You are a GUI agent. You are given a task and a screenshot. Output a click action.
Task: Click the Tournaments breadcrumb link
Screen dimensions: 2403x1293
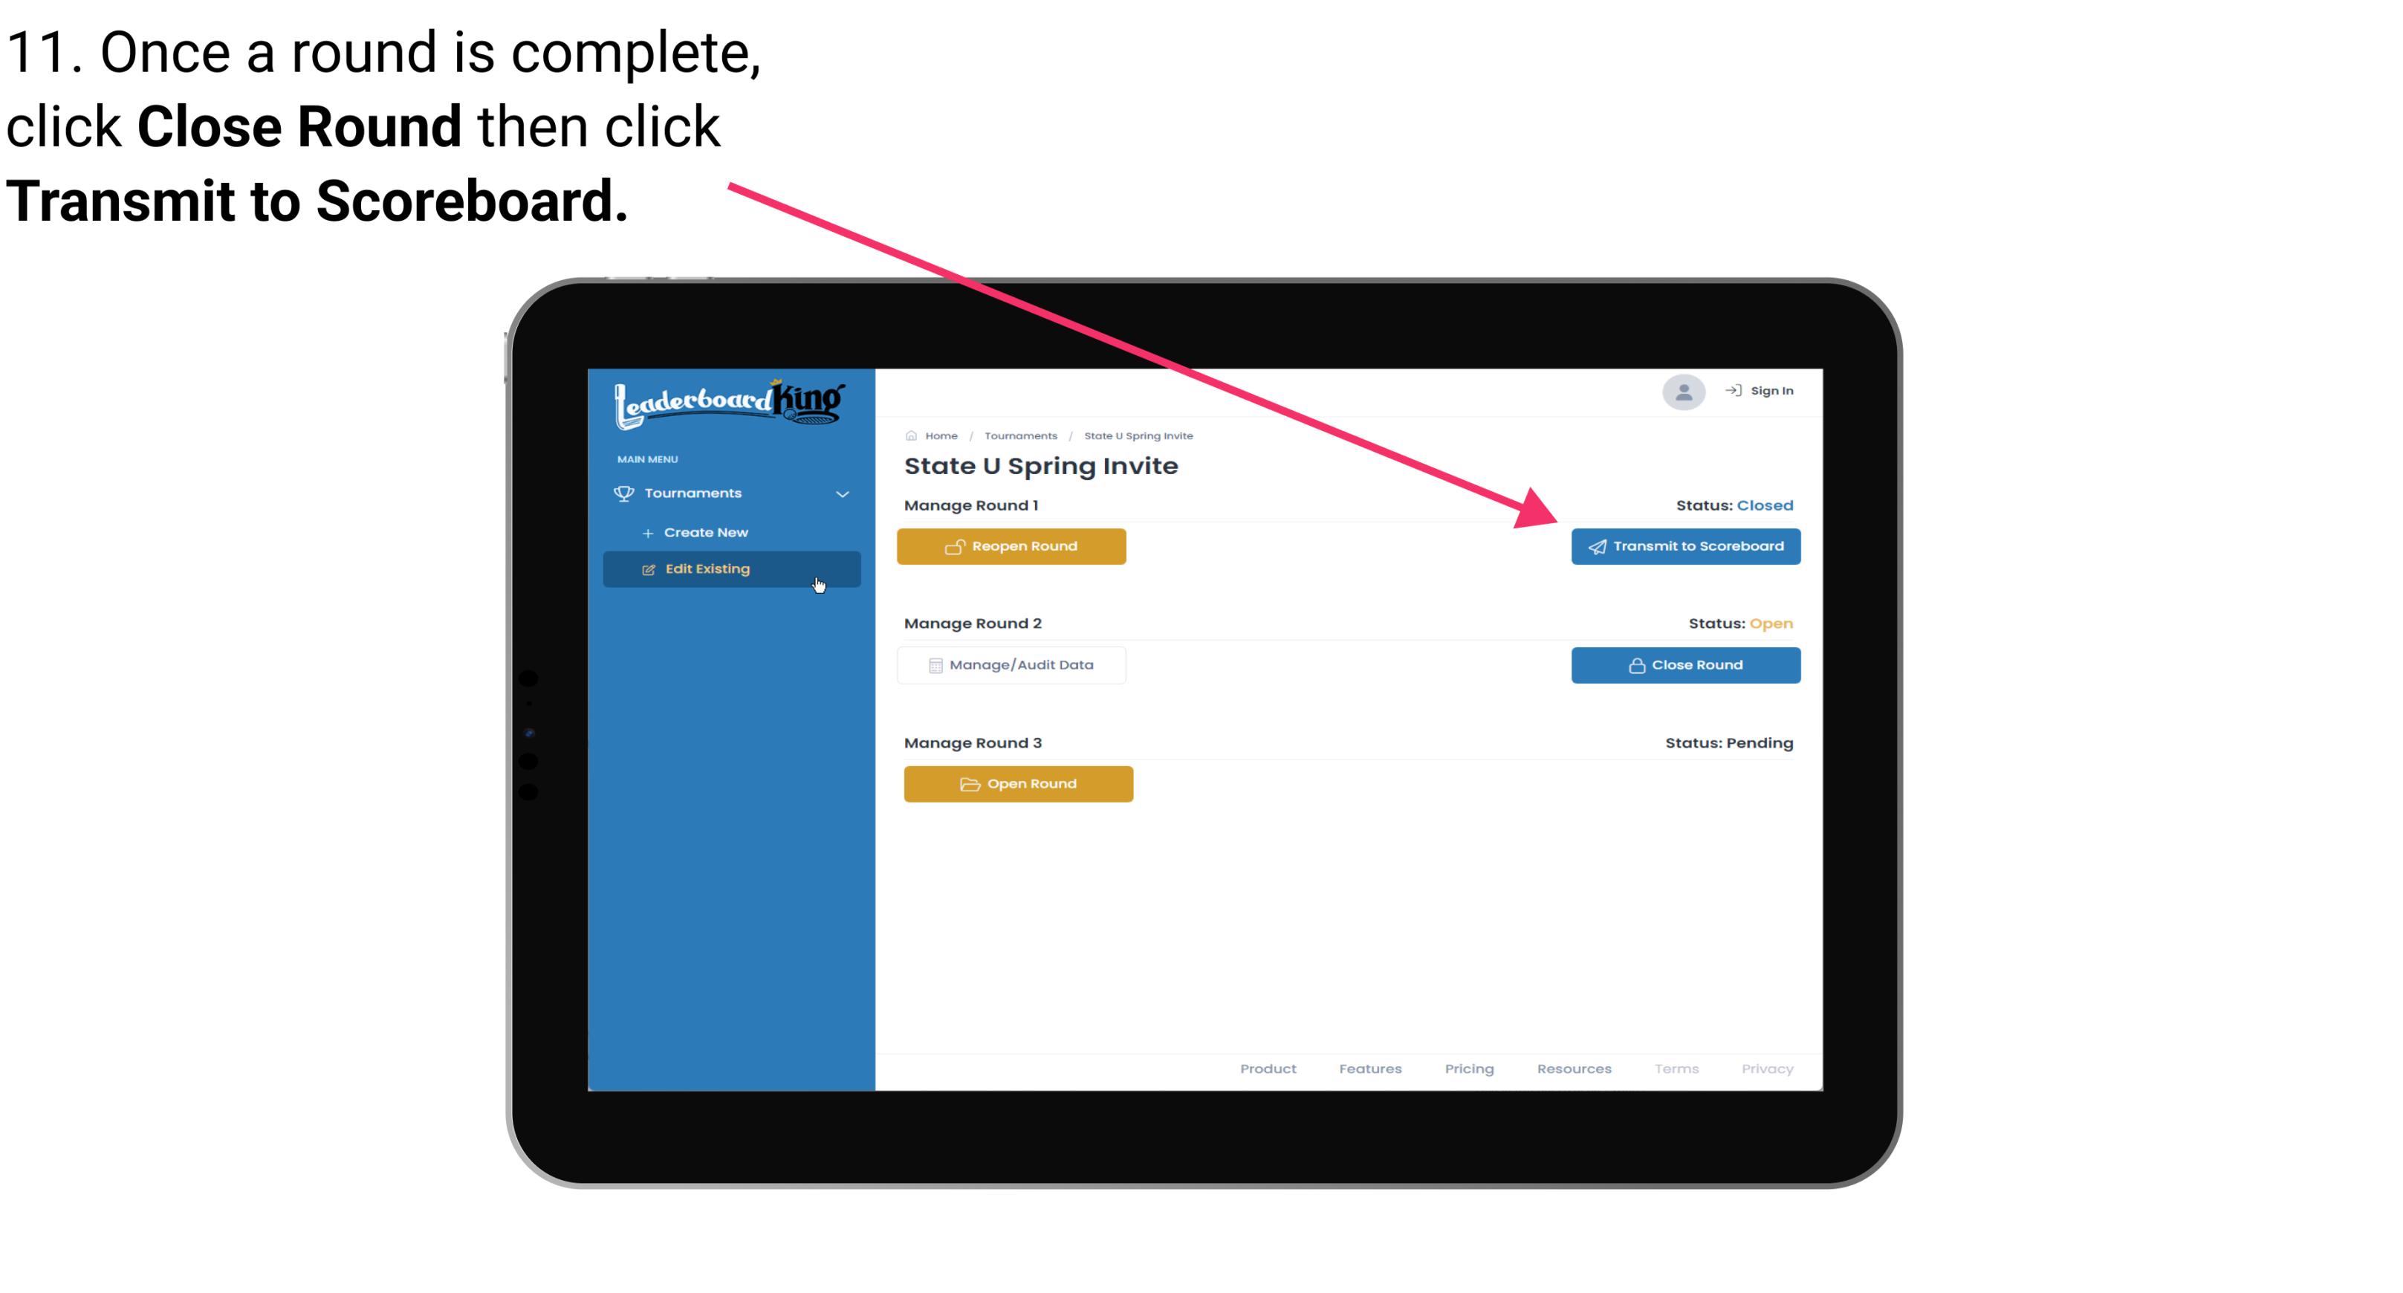tap(1019, 435)
